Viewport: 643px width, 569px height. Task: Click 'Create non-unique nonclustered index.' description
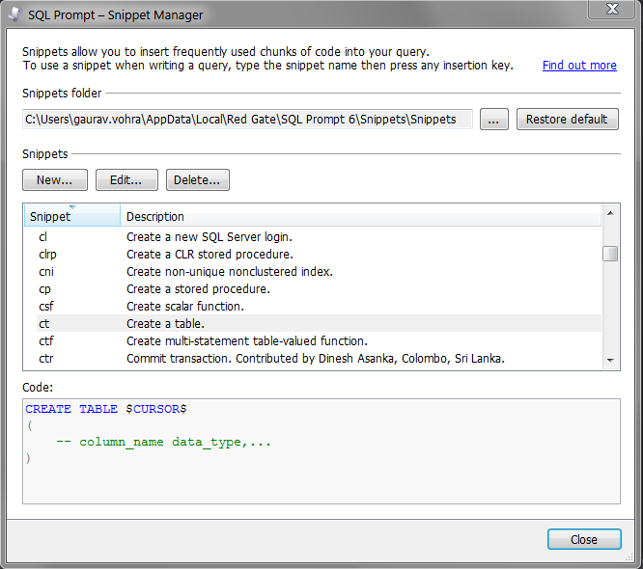click(x=229, y=272)
